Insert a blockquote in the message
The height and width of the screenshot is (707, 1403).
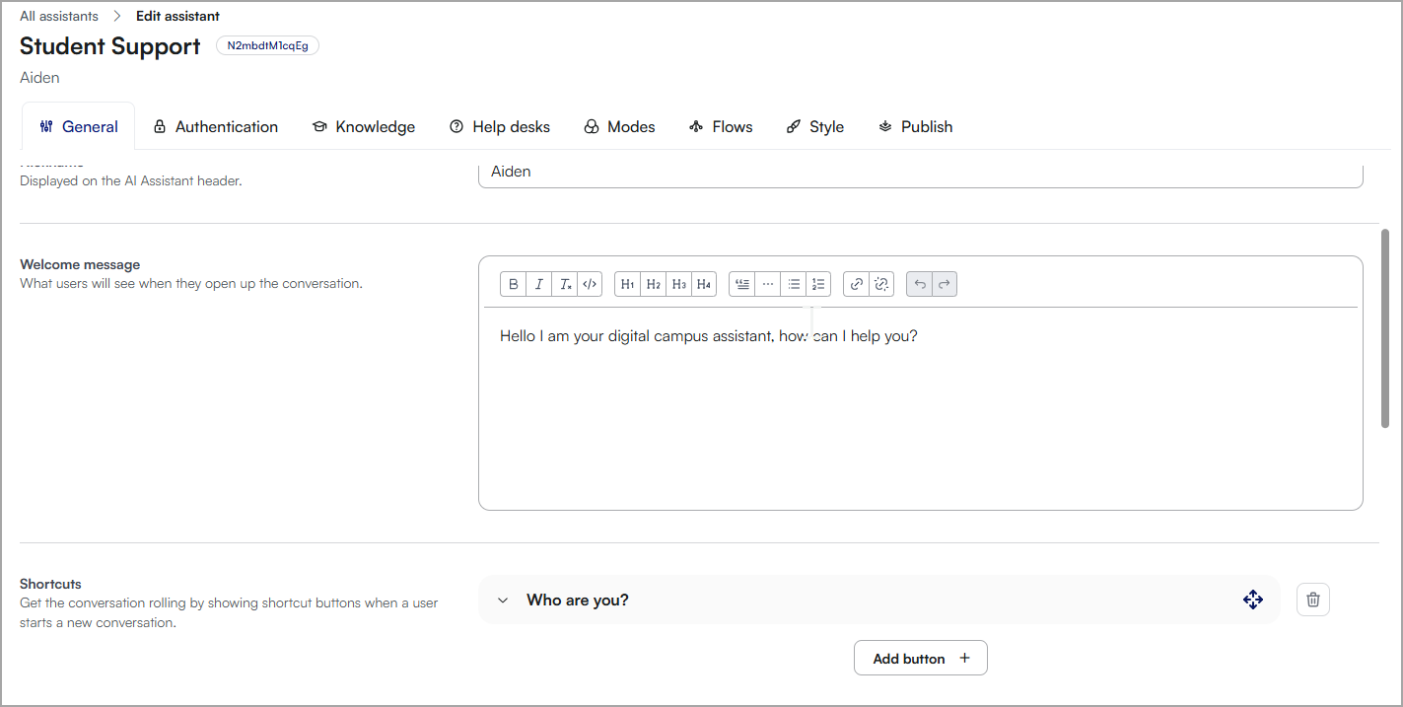click(742, 284)
